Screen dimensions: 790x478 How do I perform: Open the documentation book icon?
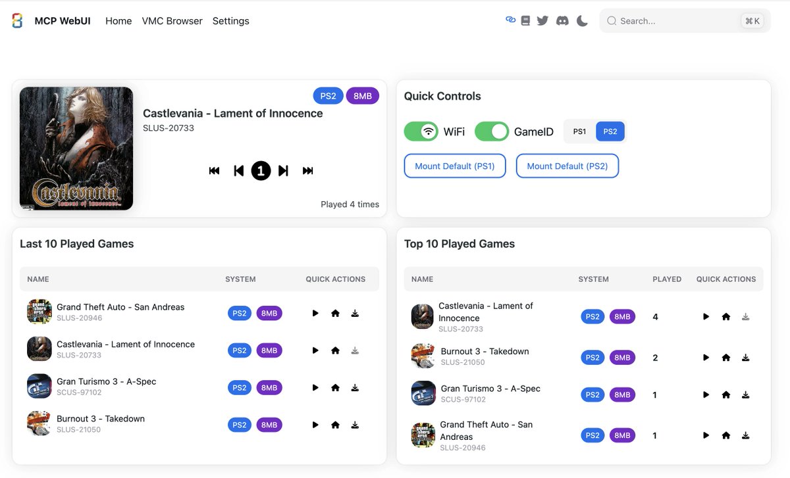pyautogui.click(x=525, y=21)
